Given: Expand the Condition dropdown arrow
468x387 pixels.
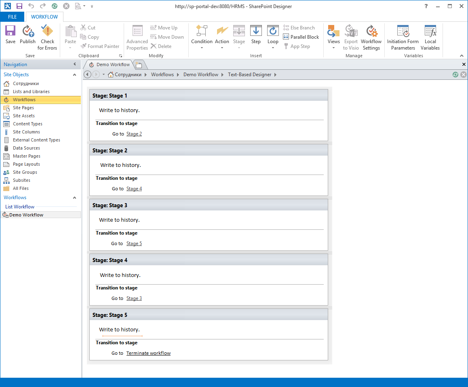Looking at the screenshot, I should click(x=202, y=48).
